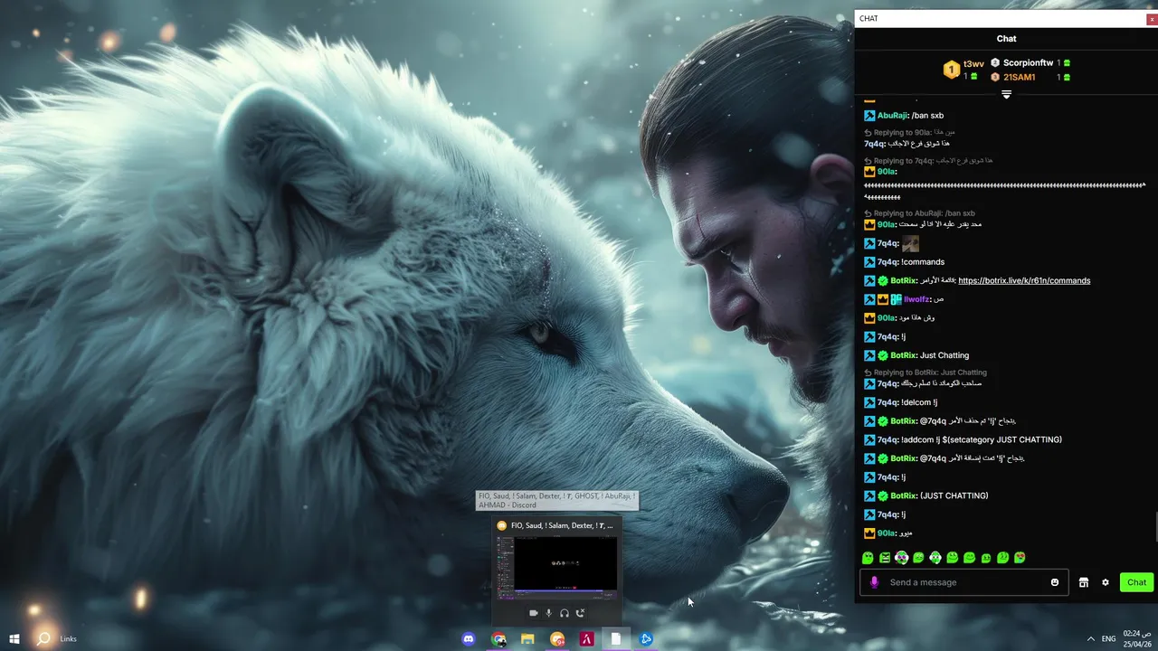The width and height of the screenshot is (1158, 651).
Task: Click the purple microphone icon in chat input
Action: point(874,582)
